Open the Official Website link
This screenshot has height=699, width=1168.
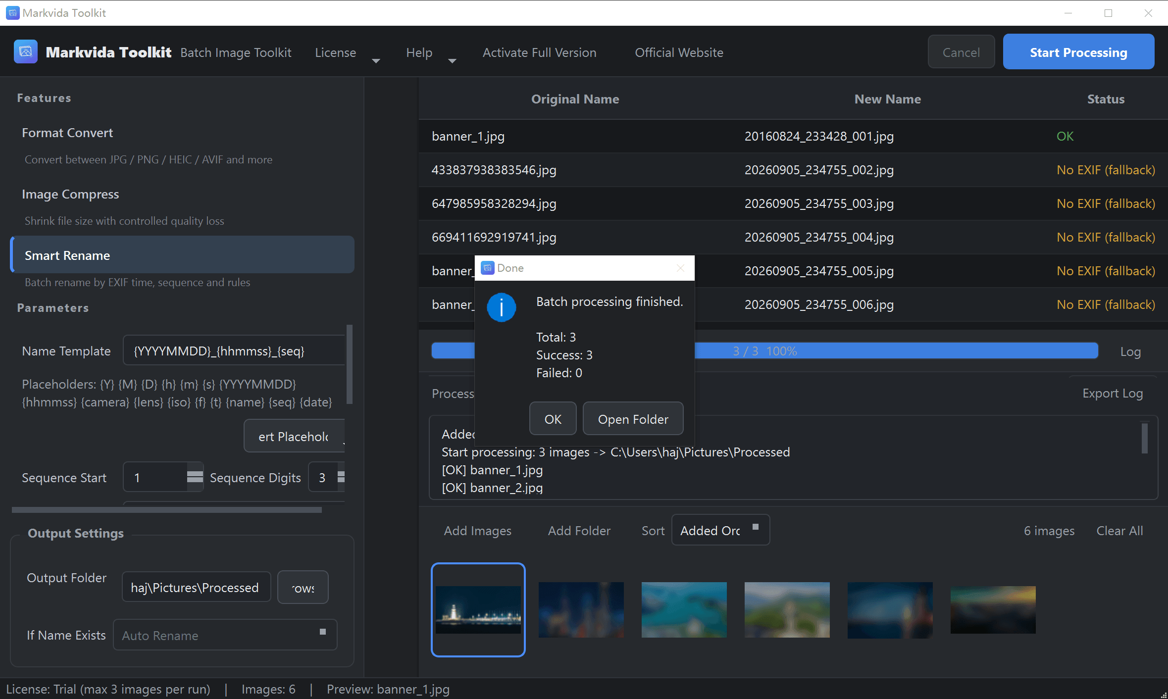(679, 52)
